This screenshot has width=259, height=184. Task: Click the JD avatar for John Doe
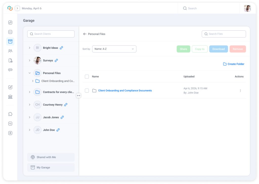point(37,130)
